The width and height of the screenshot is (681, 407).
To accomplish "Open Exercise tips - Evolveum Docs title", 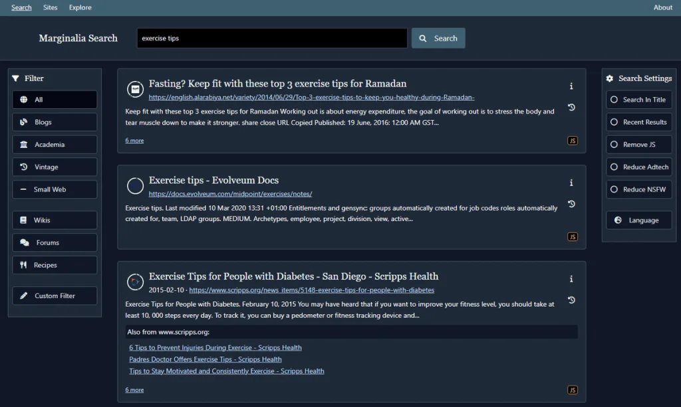I will [213, 181].
